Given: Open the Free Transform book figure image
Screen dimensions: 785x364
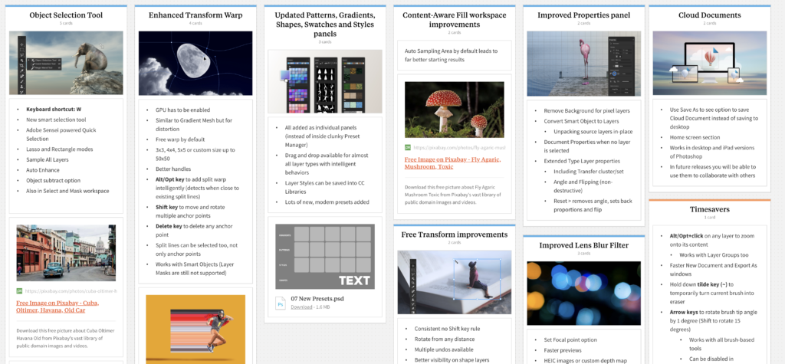Looking at the screenshot, I should click(454, 283).
